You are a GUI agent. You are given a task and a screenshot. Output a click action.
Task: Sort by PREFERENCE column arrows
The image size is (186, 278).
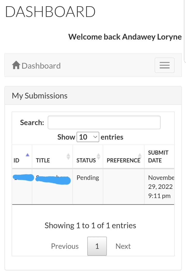click(x=139, y=156)
